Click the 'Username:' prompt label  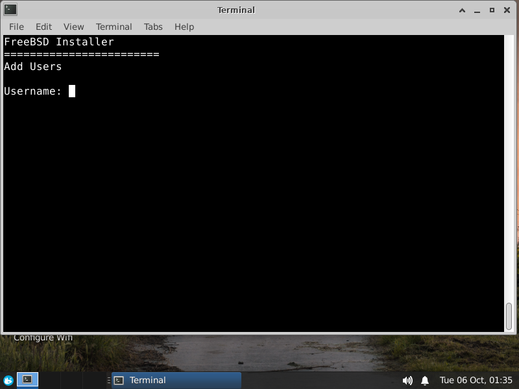33,91
